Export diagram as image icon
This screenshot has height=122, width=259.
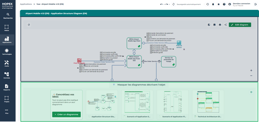tap(214, 25)
